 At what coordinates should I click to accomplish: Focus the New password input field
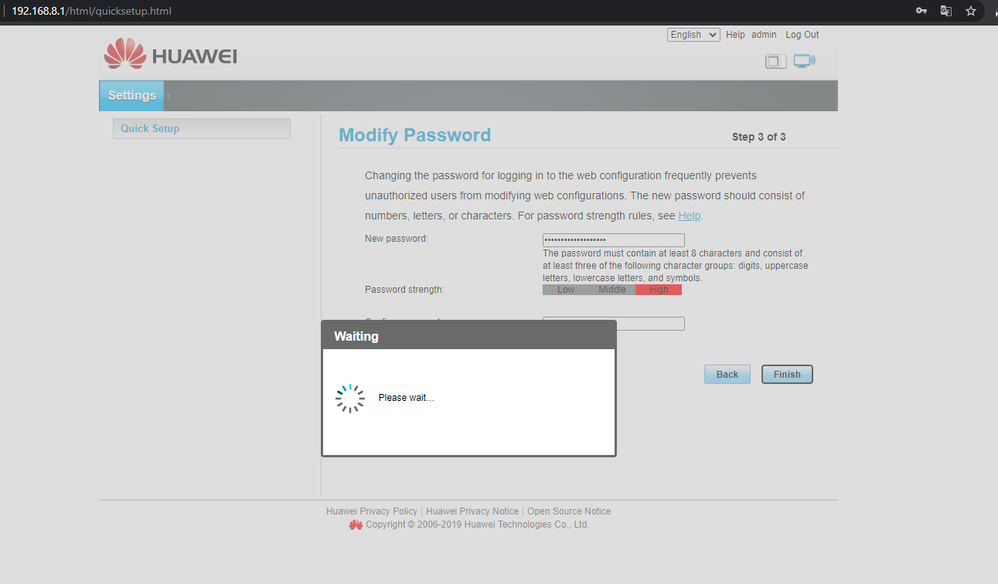pos(613,240)
